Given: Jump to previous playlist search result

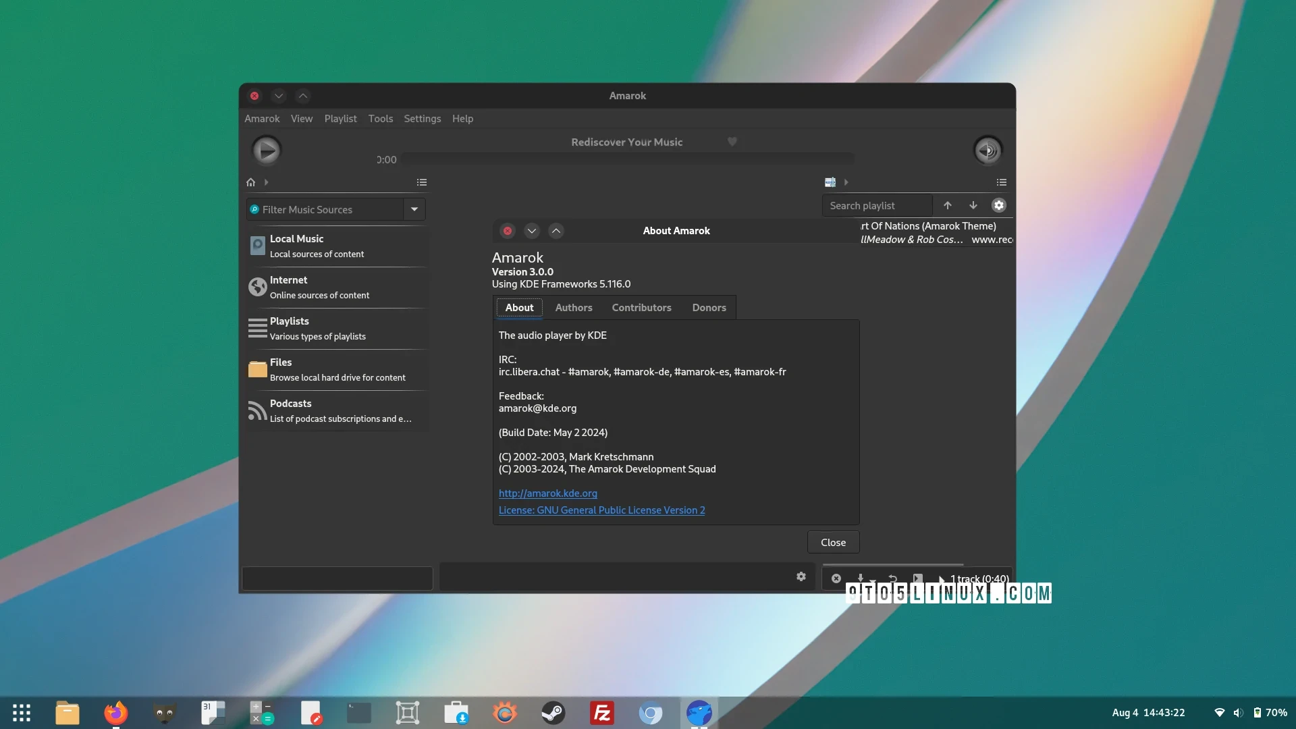Looking at the screenshot, I should point(948,205).
